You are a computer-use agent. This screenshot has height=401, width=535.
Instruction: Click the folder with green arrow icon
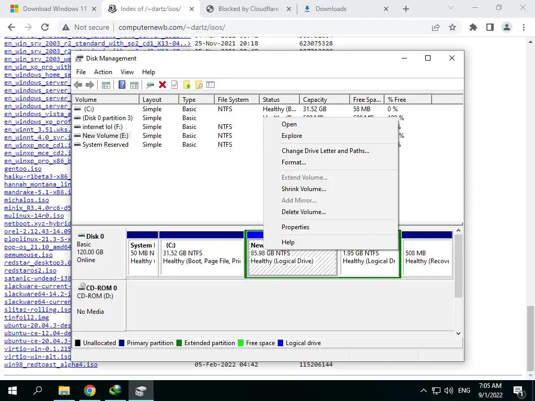click(187, 85)
